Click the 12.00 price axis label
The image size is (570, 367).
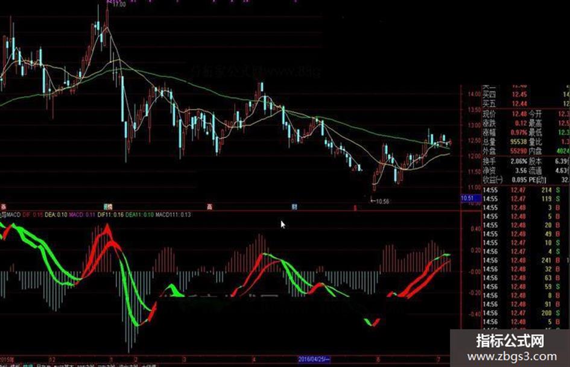click(x=474, y=156)
